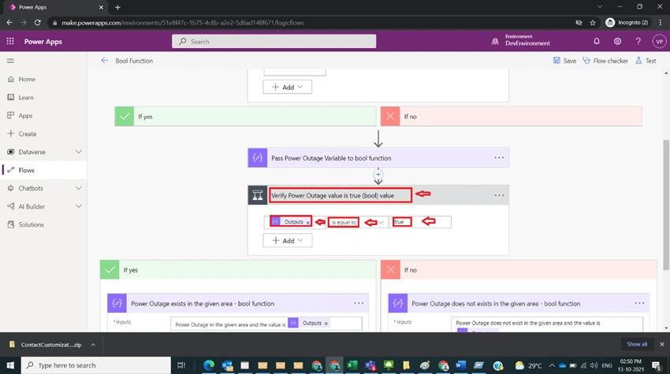Open the 'is equal to' operator dropdown

(x=357, y=222)
